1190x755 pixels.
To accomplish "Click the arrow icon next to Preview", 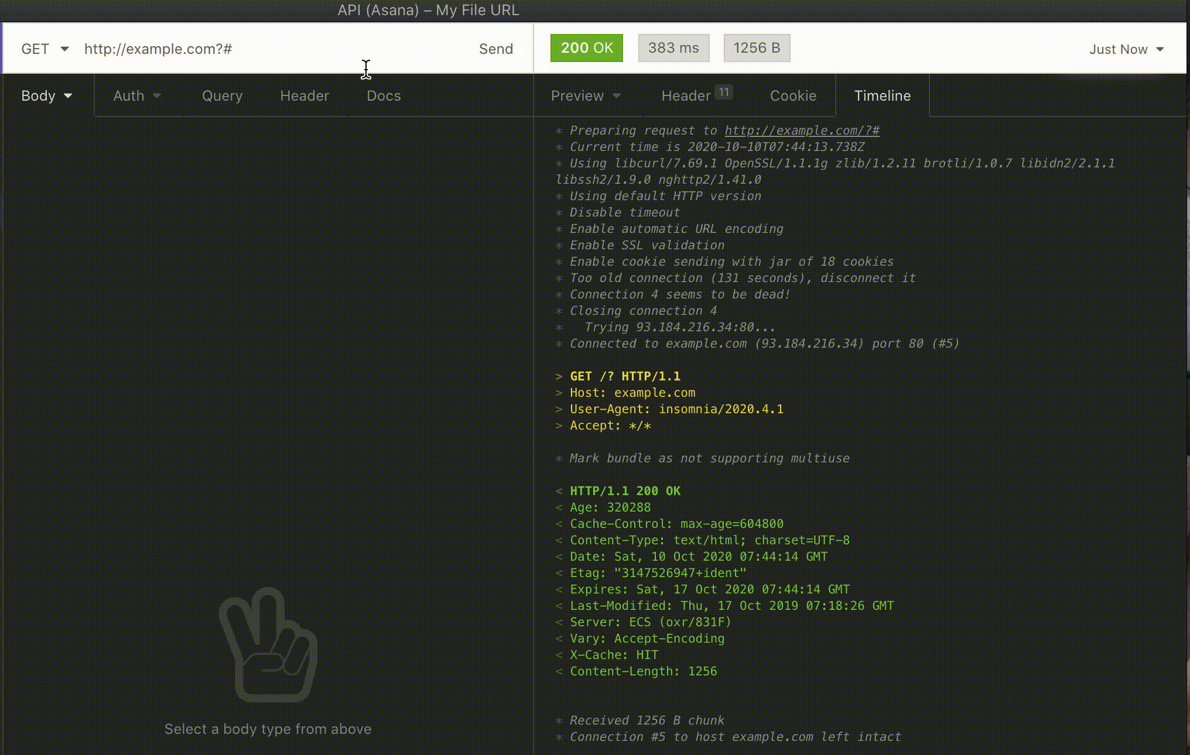I will point(617,96).
